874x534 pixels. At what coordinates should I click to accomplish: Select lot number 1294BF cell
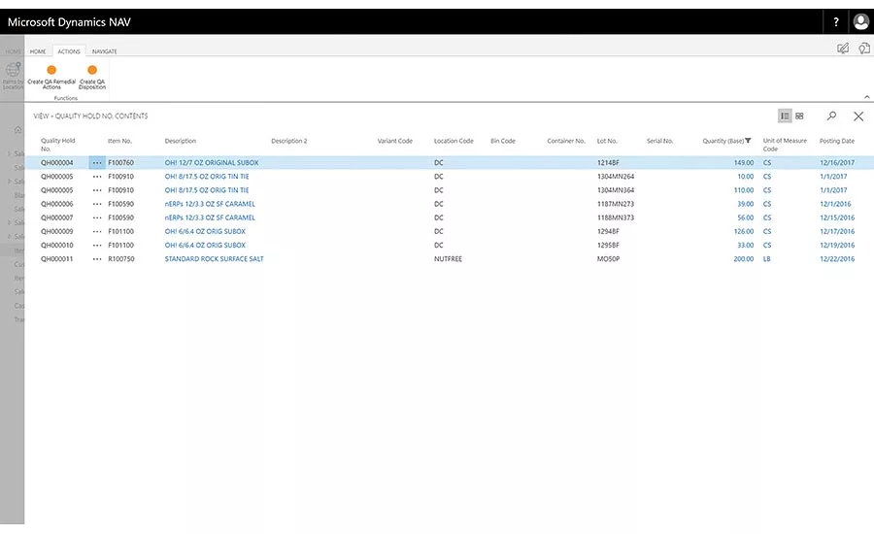608,231
